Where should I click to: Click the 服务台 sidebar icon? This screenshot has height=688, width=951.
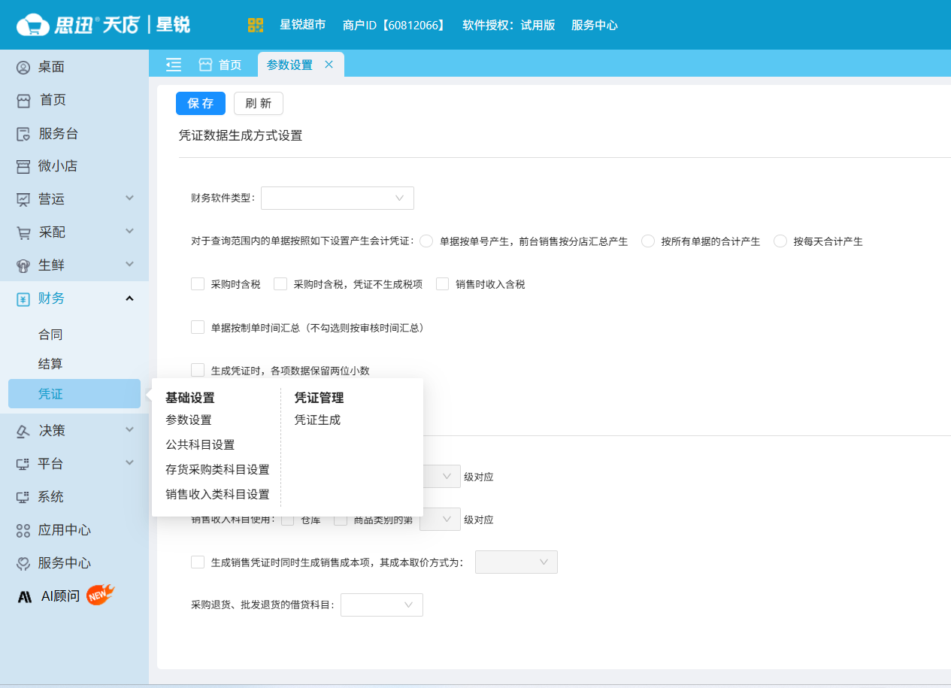point(23,134)
